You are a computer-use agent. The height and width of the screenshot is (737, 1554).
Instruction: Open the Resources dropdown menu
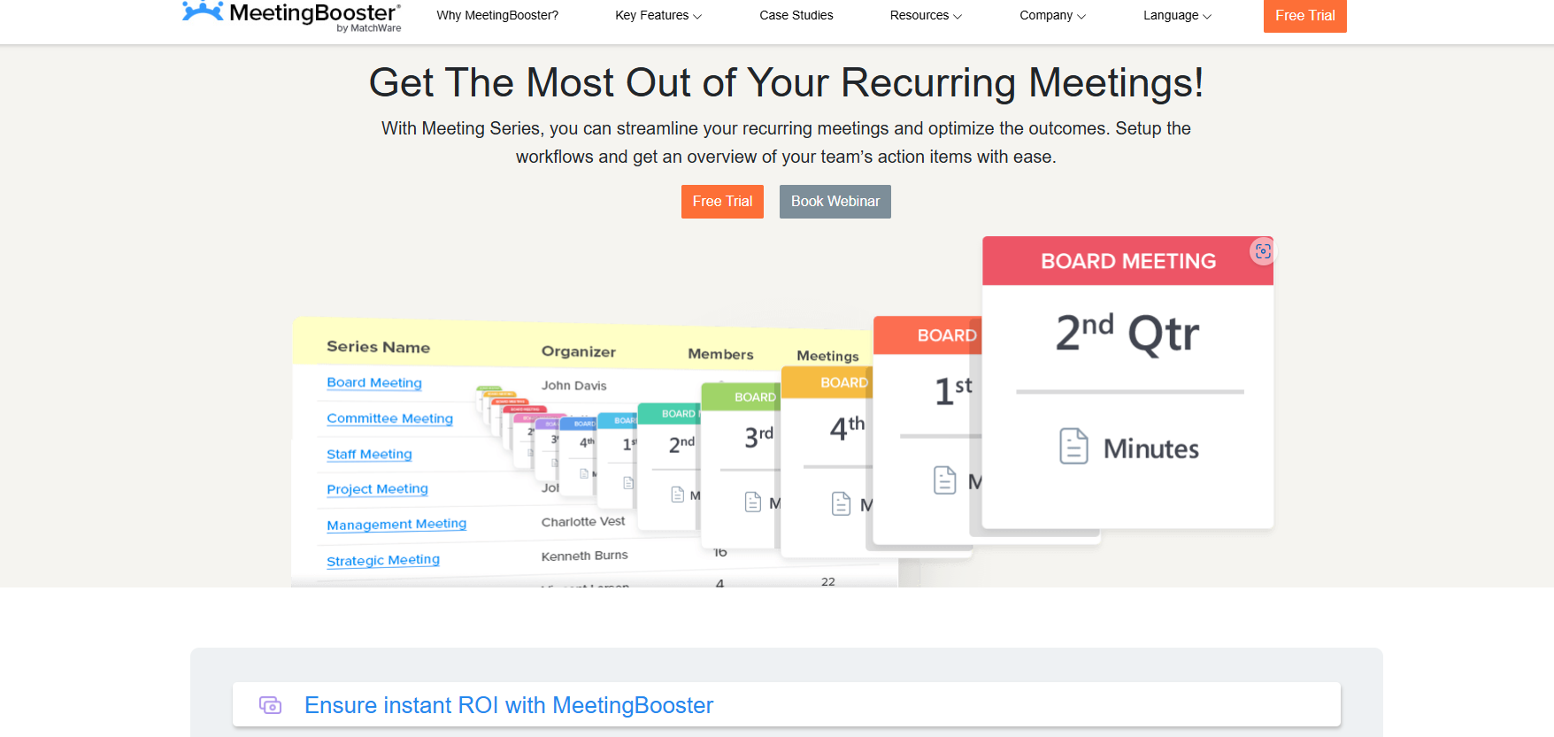tap(925, 15)
